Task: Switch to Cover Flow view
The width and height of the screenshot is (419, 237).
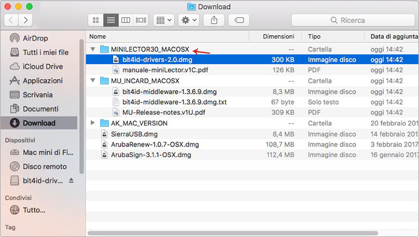Action: click(141, 20)
